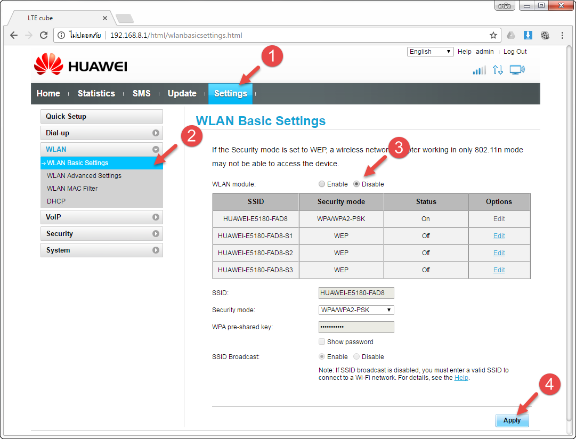Edit the HUAWEI-E5180-FAD8-S3 row
Screen dimensions: 576x439
tap(499, 270)
